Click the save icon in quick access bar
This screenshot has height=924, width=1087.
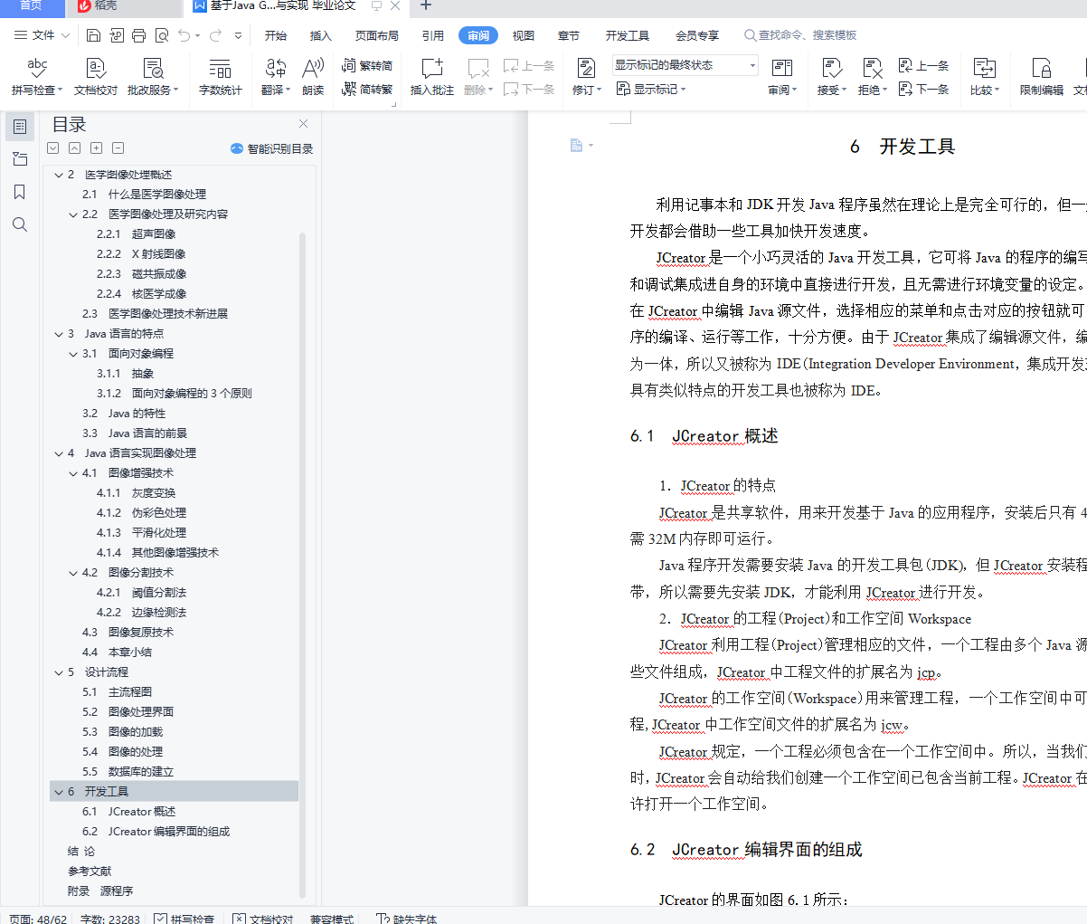pyautogui.click(x=94, y=35)
